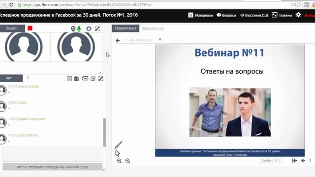Jump to the first slide
The width and height of the screenshot is (315, 177).
pyautogui.click(x=294, y=161)
